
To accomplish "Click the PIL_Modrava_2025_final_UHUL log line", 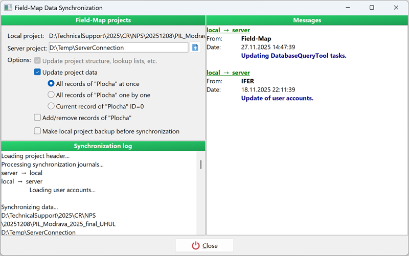I will [58, 224].
